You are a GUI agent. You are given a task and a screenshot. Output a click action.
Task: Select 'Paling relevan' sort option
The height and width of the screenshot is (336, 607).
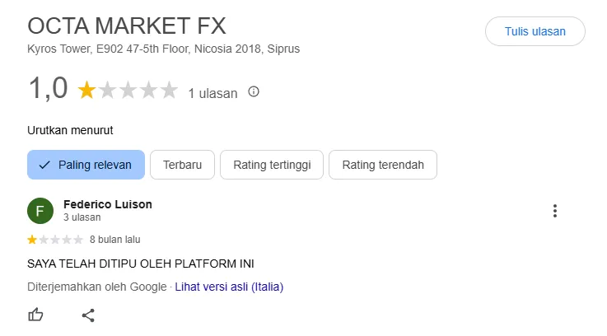coord(86,165)
